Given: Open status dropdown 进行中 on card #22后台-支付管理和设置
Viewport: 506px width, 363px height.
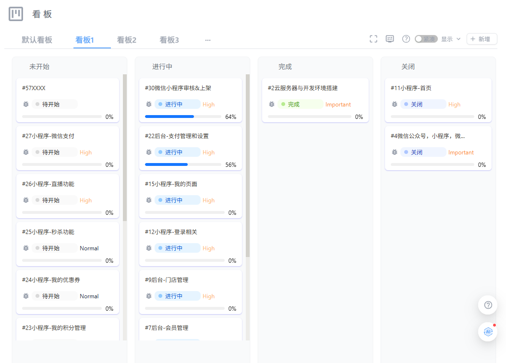Looking at the screenshot, I should [x=178, y=152].
